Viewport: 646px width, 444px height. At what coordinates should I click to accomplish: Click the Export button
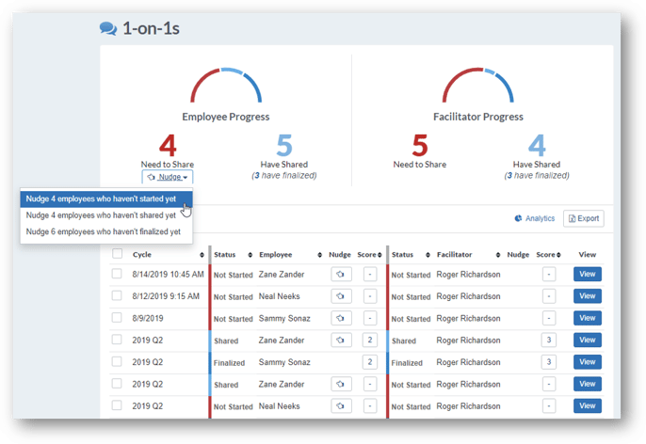584,218
